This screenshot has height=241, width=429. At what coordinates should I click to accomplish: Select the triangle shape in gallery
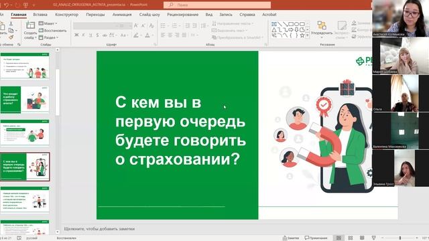274,29
